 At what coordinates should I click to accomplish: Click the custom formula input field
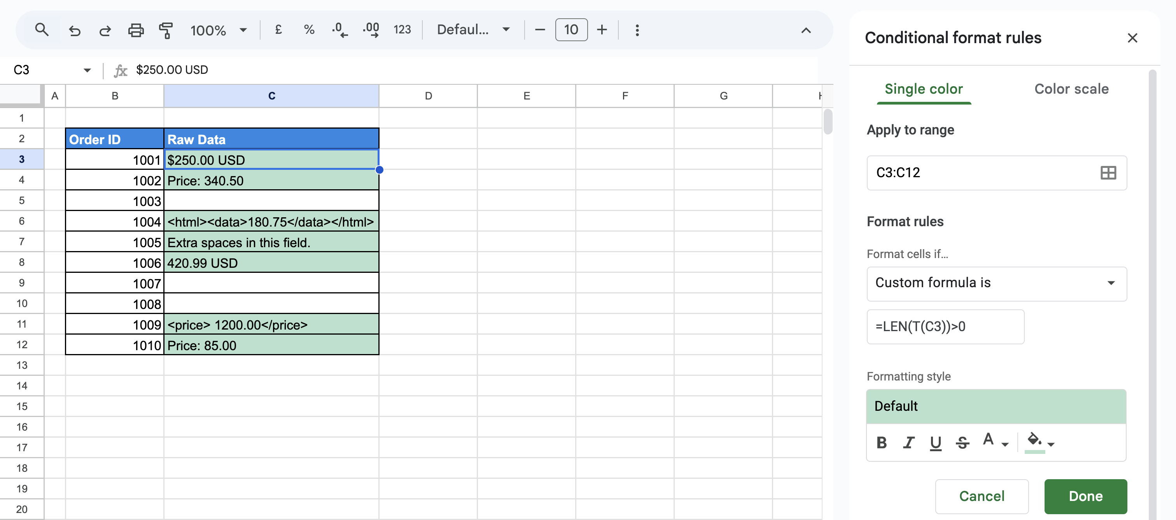945,326
